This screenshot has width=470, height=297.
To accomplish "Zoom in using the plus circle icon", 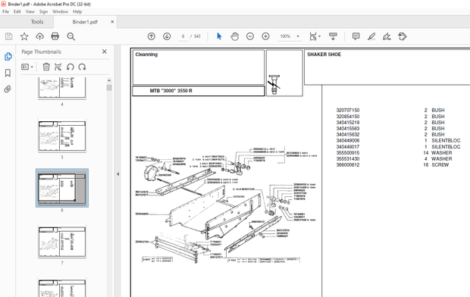I will pyautogui.click(x=265, y=36).
